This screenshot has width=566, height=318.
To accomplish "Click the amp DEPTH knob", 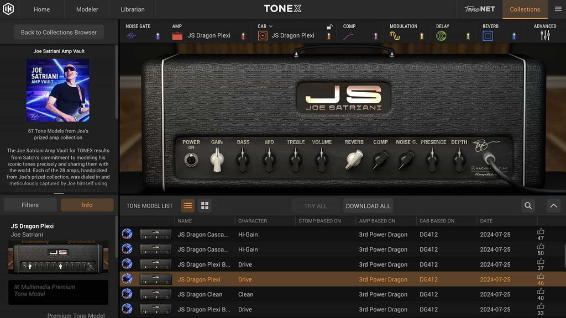I will click(x=459, y=160).
